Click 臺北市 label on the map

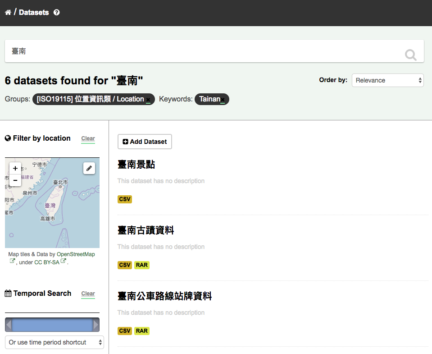[x=60, y=182]
